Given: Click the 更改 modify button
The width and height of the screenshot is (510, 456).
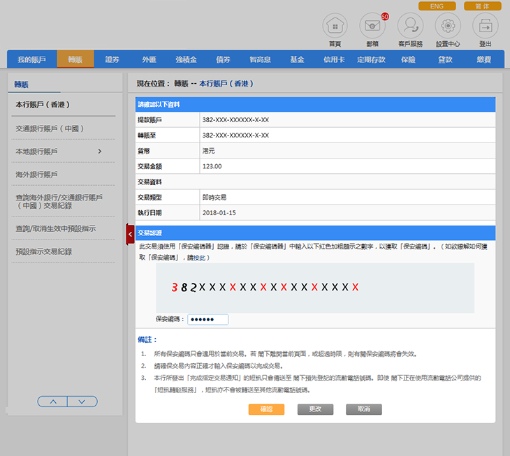Looking at the screenshot, I should 315,409.
